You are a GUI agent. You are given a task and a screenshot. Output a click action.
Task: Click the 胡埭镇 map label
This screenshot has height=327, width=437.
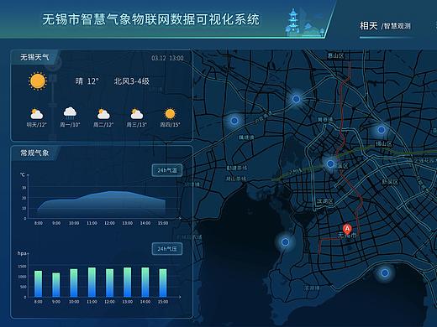pos(246,138)
